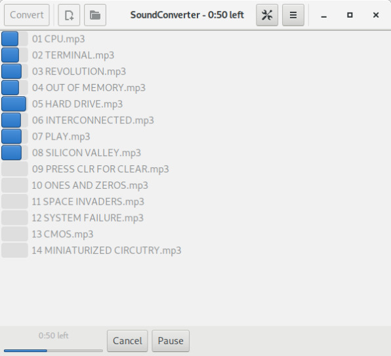Select 08 SILICON VALLEY.mp3 file
The height and width of the screenshot is (356, 391).
195,153
